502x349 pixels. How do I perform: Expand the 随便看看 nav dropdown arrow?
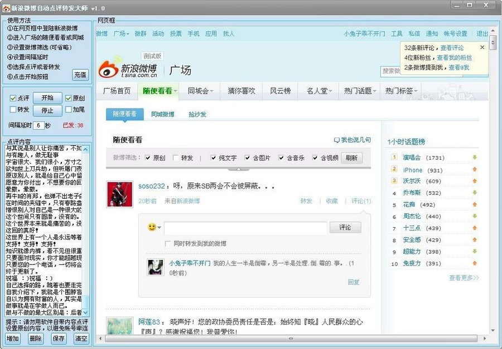(176, 91)
